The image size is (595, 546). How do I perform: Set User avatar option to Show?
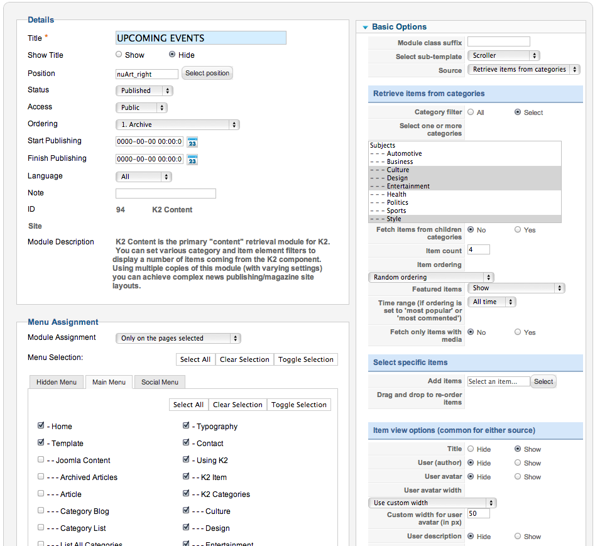click(518, 476)
